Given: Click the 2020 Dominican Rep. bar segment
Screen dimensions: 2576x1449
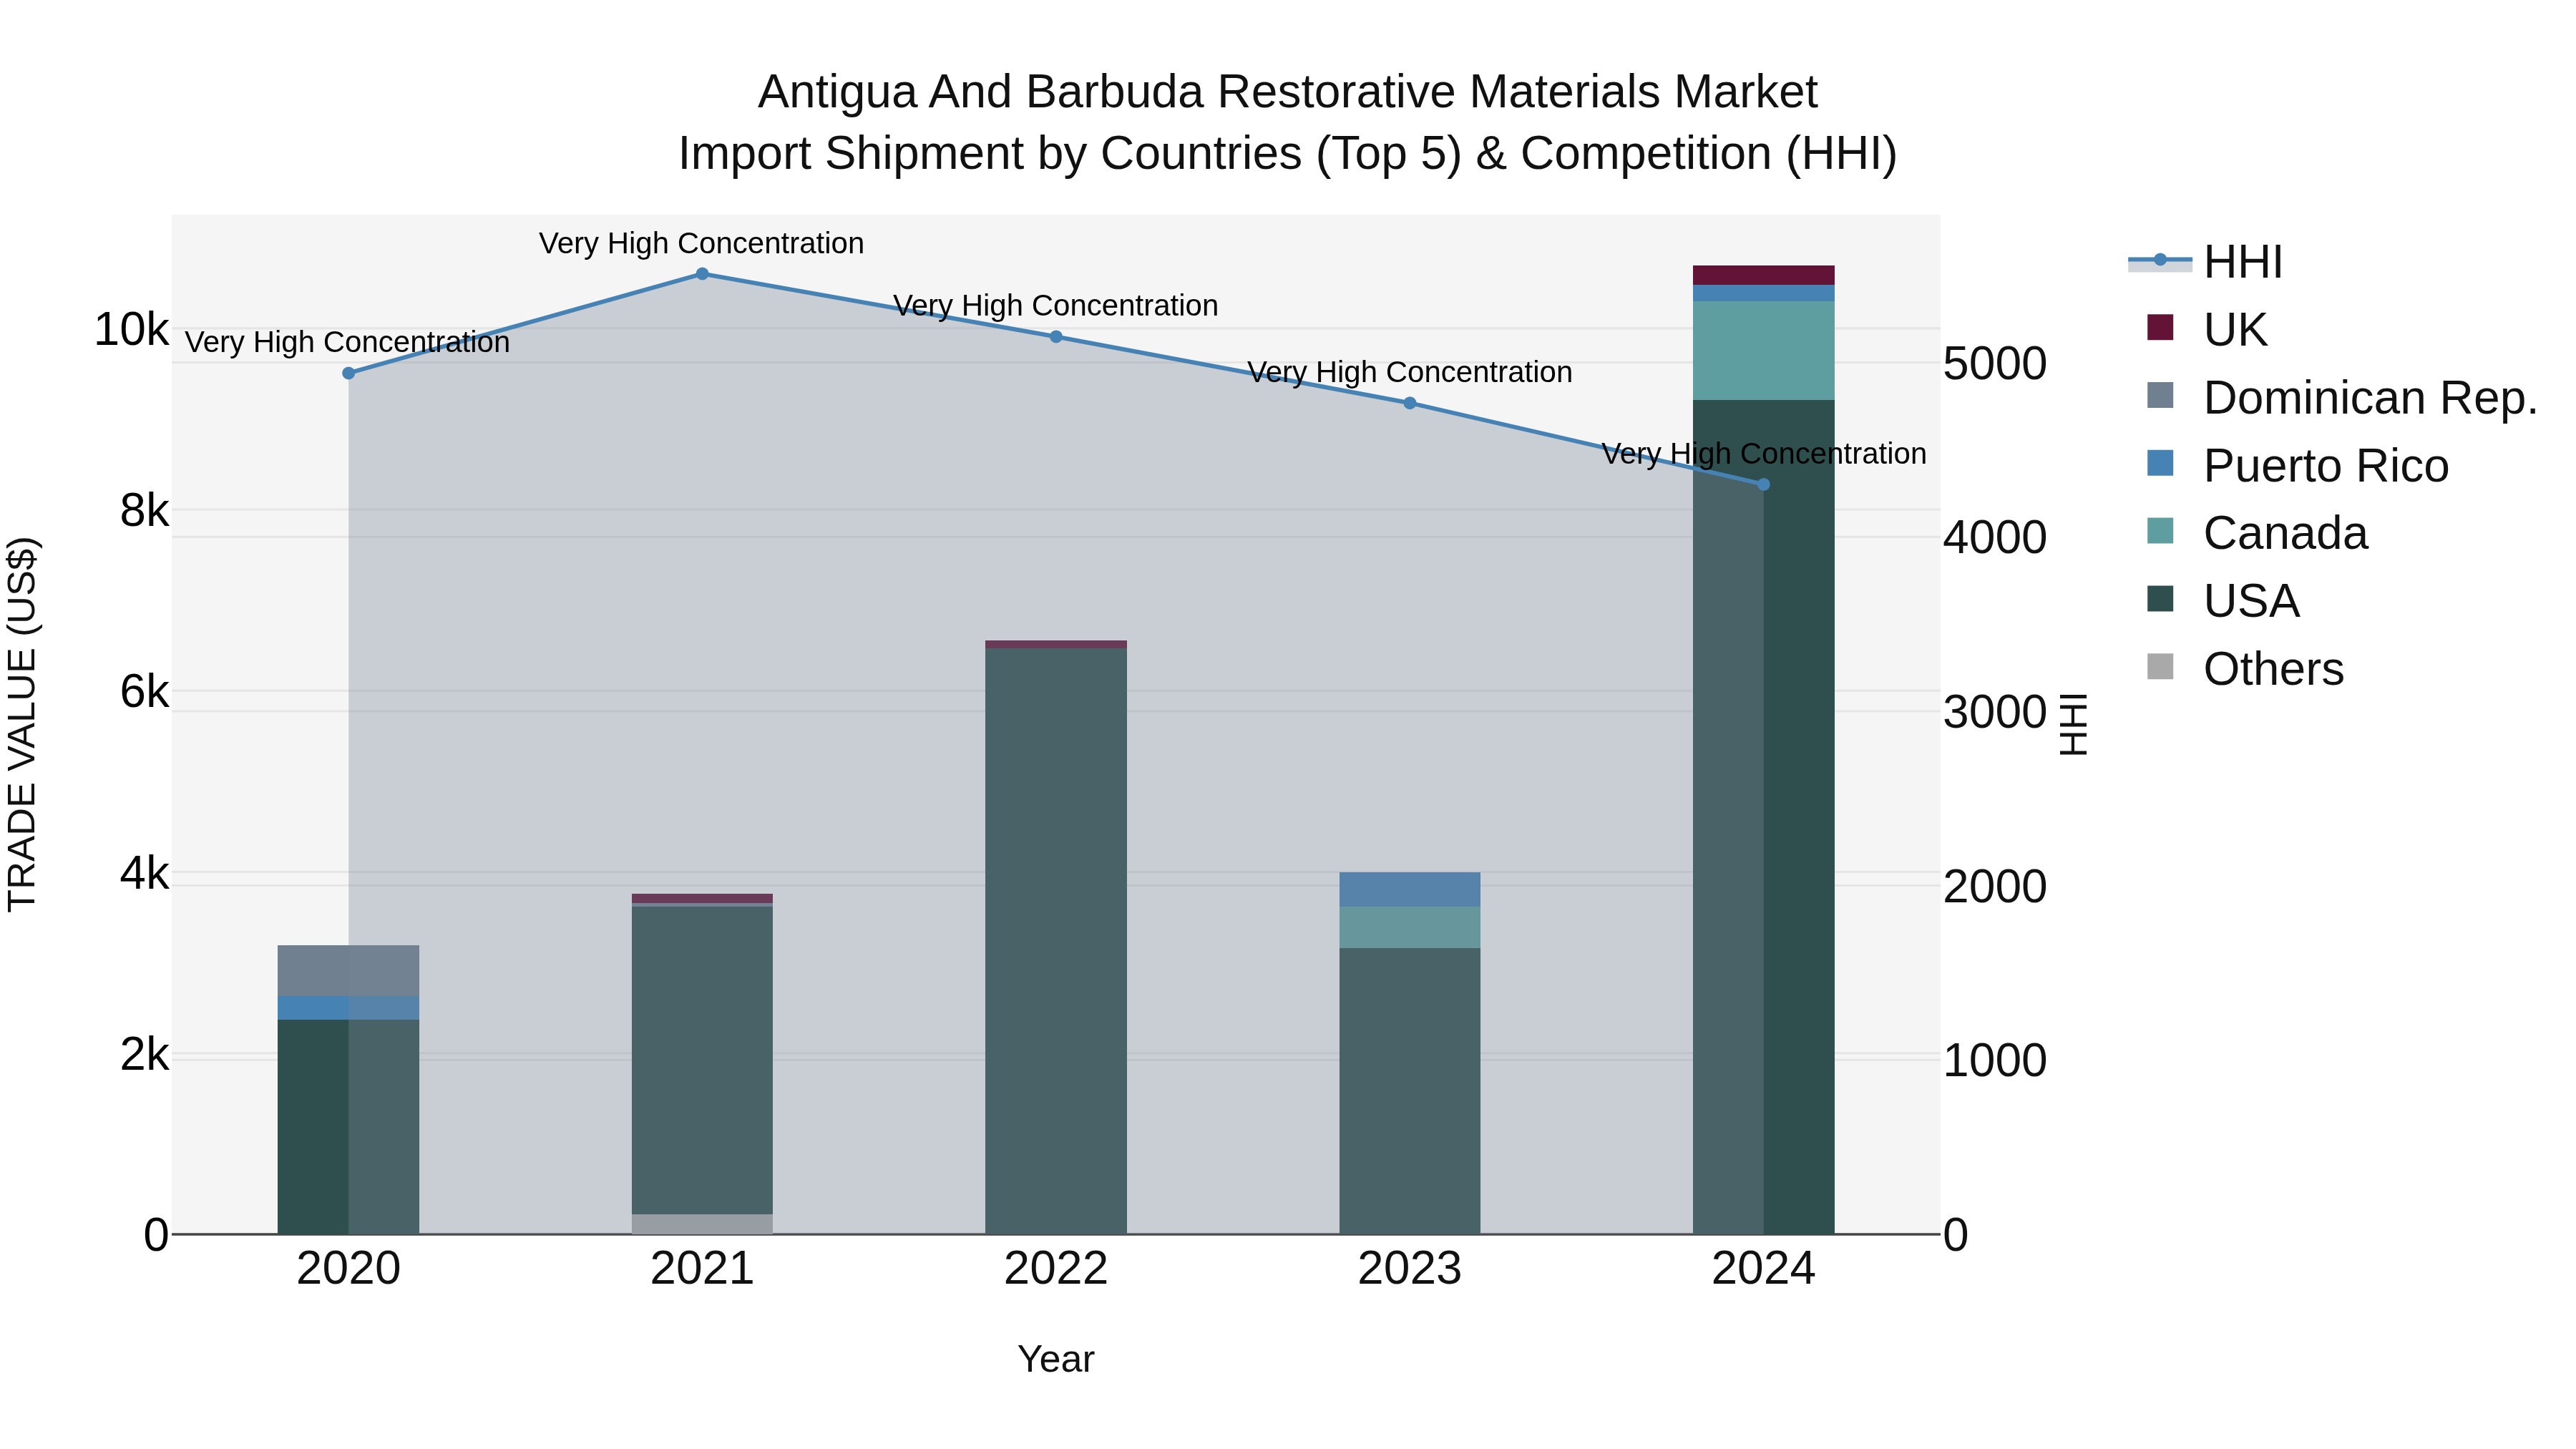Looking at the screenshot, I should click(349, 971).
